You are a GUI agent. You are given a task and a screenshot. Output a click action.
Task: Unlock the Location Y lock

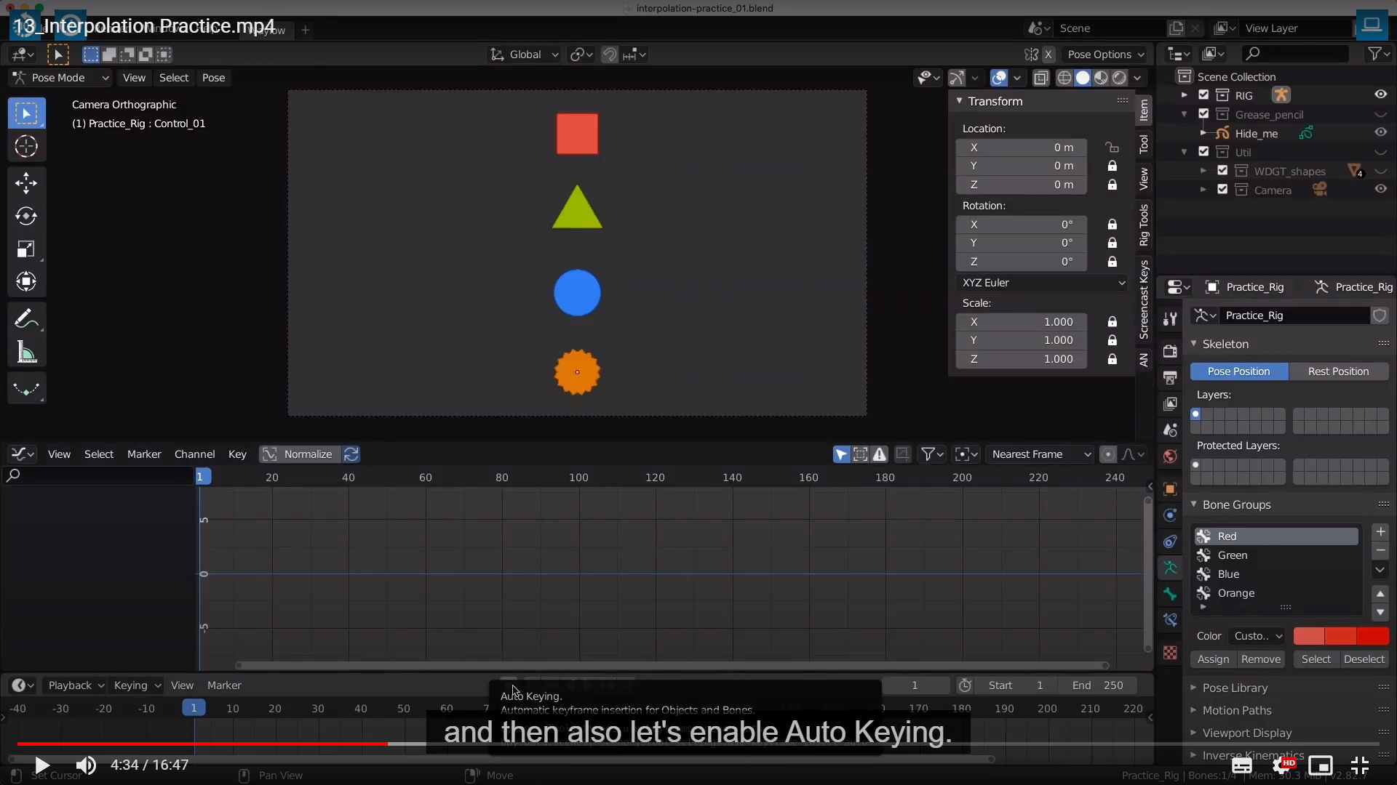point(1112,166)
